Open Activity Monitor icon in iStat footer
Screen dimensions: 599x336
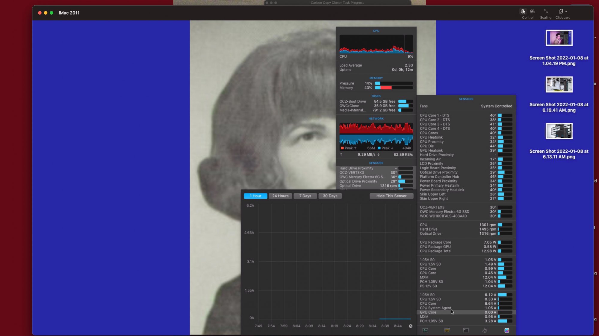(425, 330)
